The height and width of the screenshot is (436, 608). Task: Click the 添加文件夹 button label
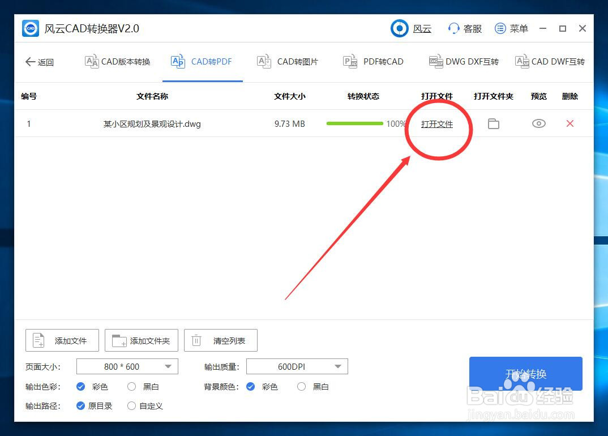(x=149, y=340)
